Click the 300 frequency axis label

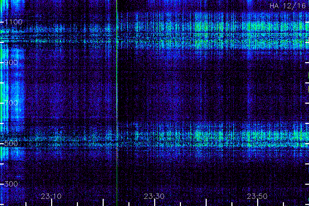11,184
